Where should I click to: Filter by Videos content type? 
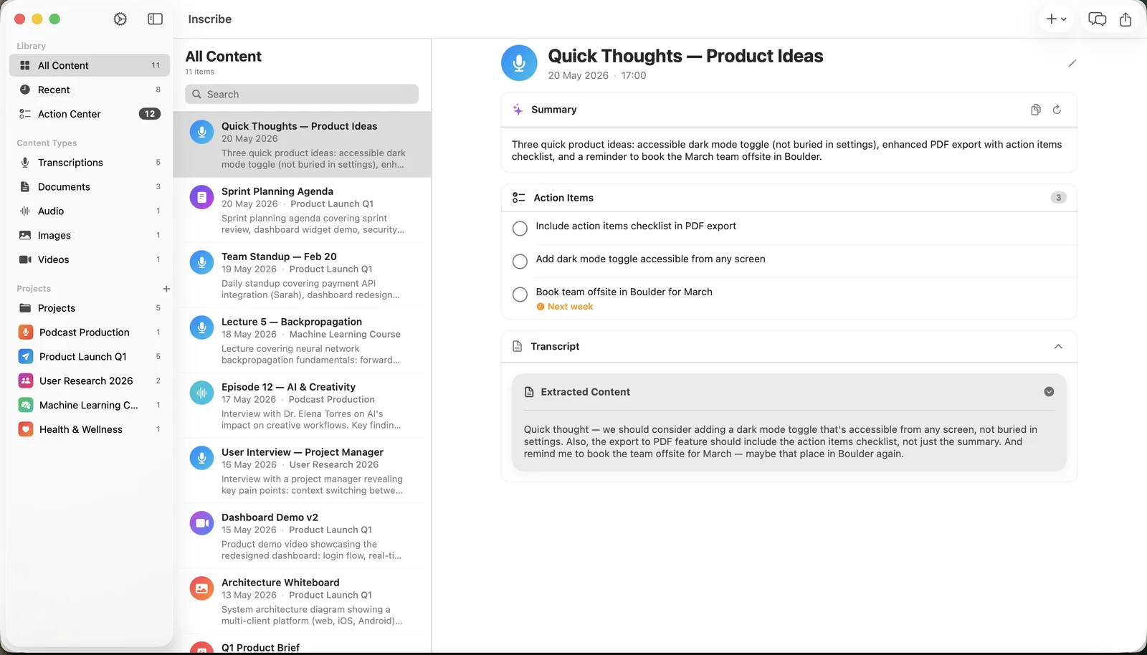[x=90, y=260]
